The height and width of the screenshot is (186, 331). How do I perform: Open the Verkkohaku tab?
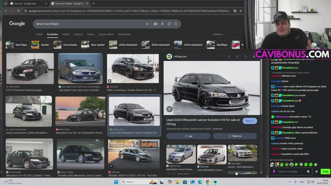(x=124, y=34)
